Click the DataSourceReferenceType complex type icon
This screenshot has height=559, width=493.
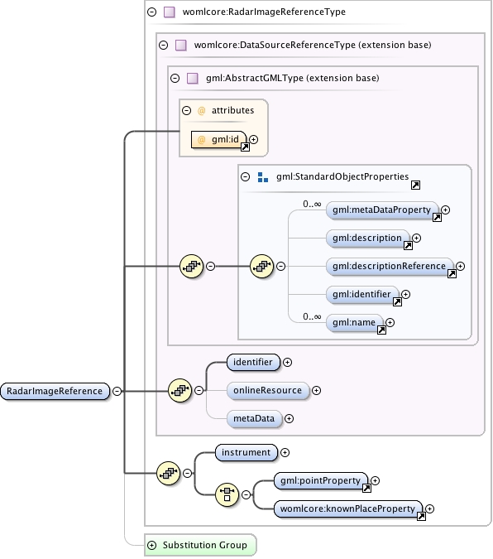[181, 46]
